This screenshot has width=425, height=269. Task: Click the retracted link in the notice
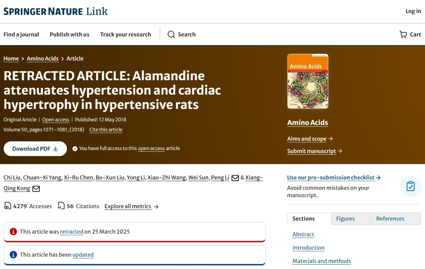tap(71, 232)
